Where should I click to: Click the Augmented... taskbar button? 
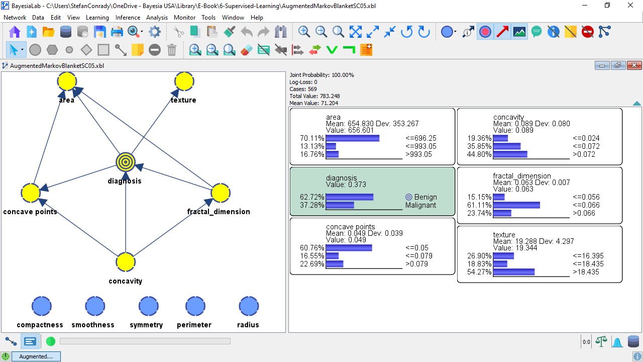tap(36, 356)
